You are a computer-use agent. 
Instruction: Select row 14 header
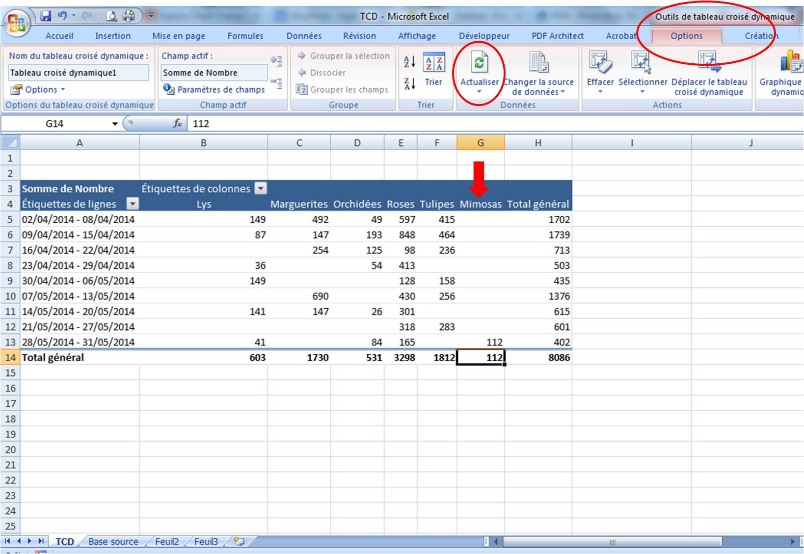pos(10,357)
